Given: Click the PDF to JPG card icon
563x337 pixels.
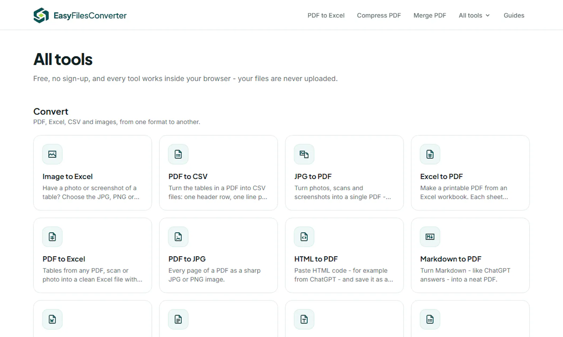Looking at the screenshot, I should (178, 237).
